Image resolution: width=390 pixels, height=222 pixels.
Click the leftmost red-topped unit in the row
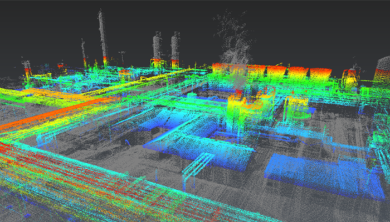point(220,69)
